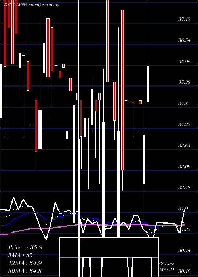Click the 34.8 price axis label
Viewport: 198px width, 277px height.
point(183,103)
